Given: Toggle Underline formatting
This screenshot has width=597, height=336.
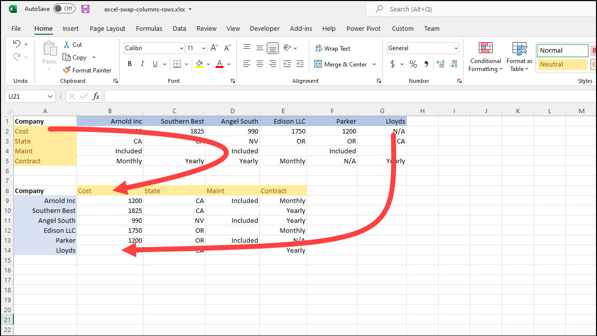Looking at the screenshot, I should [154, 64].
